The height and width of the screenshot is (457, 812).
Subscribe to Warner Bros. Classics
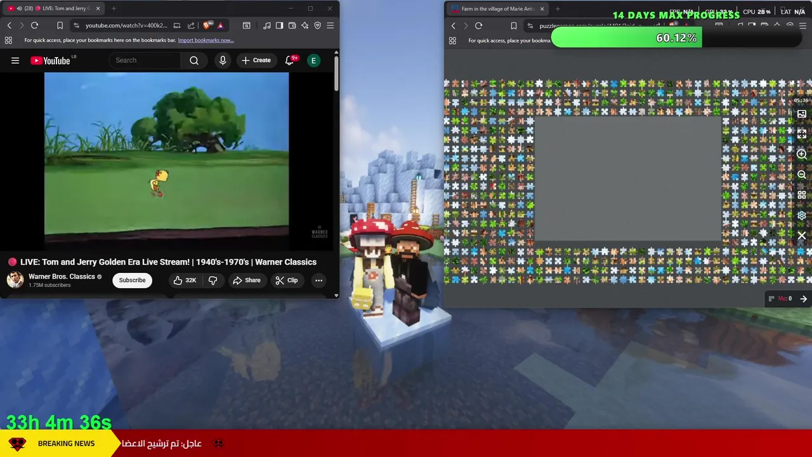[x=132, y=280]
